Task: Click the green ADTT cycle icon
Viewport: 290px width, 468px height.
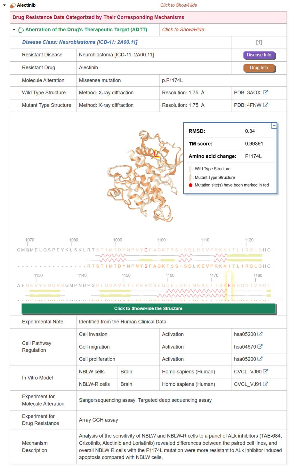Action: coord(21,30)
